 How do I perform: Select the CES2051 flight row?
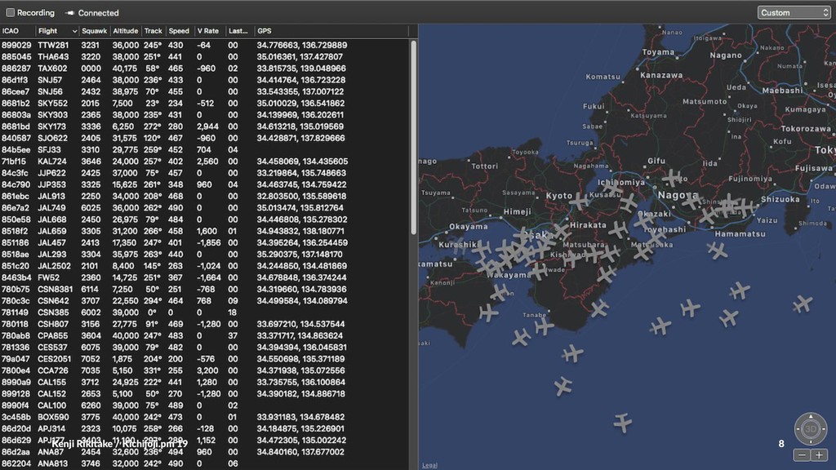coord(205,359)
